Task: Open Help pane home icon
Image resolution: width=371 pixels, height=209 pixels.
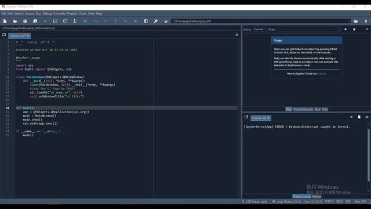Action: click(345, 30)
